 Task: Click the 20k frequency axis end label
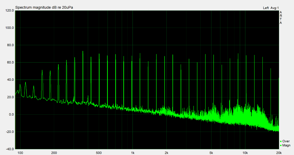(279, 153)
